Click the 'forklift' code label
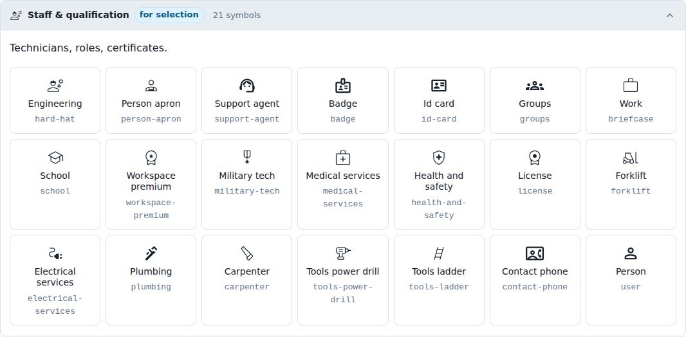The height and width of the screenshot is (337, 686). click(x=631, y=191)
